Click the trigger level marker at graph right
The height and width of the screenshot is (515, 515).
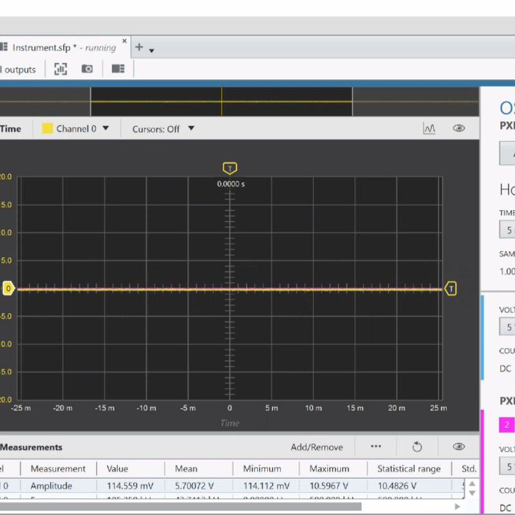point(451,288)
